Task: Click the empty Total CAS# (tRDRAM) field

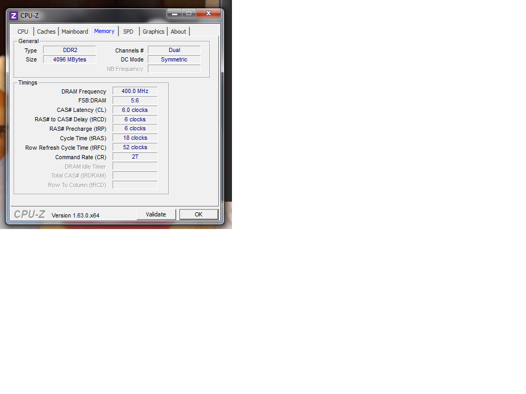Action: coord(135,175)
